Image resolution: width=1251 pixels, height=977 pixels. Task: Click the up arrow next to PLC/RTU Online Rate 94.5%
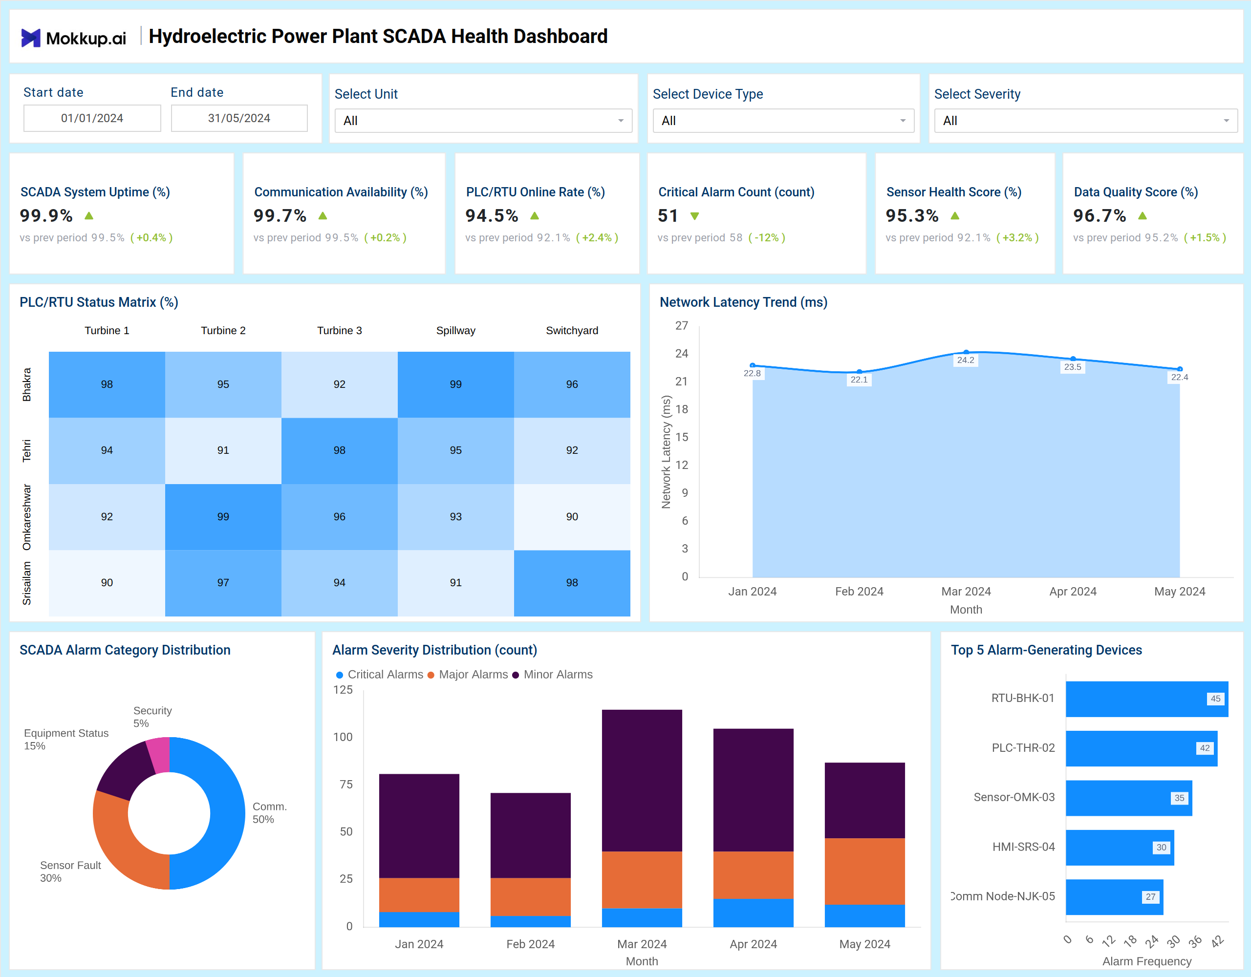[535, 216]
